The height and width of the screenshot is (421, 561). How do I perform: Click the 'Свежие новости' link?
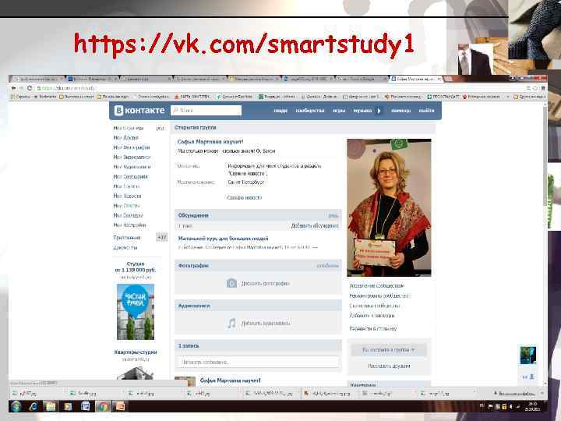coord(245,197)
